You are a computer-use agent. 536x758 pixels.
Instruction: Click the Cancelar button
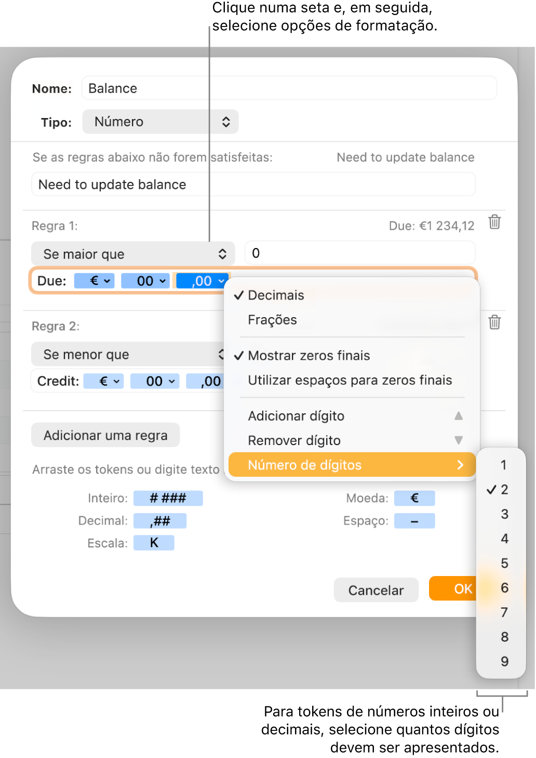[x=376, y=590]
